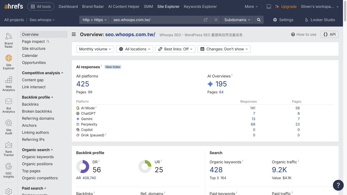The image size is (347, 195).
Task: Collapse Competitive analysis section
Action: coord(43,73)
